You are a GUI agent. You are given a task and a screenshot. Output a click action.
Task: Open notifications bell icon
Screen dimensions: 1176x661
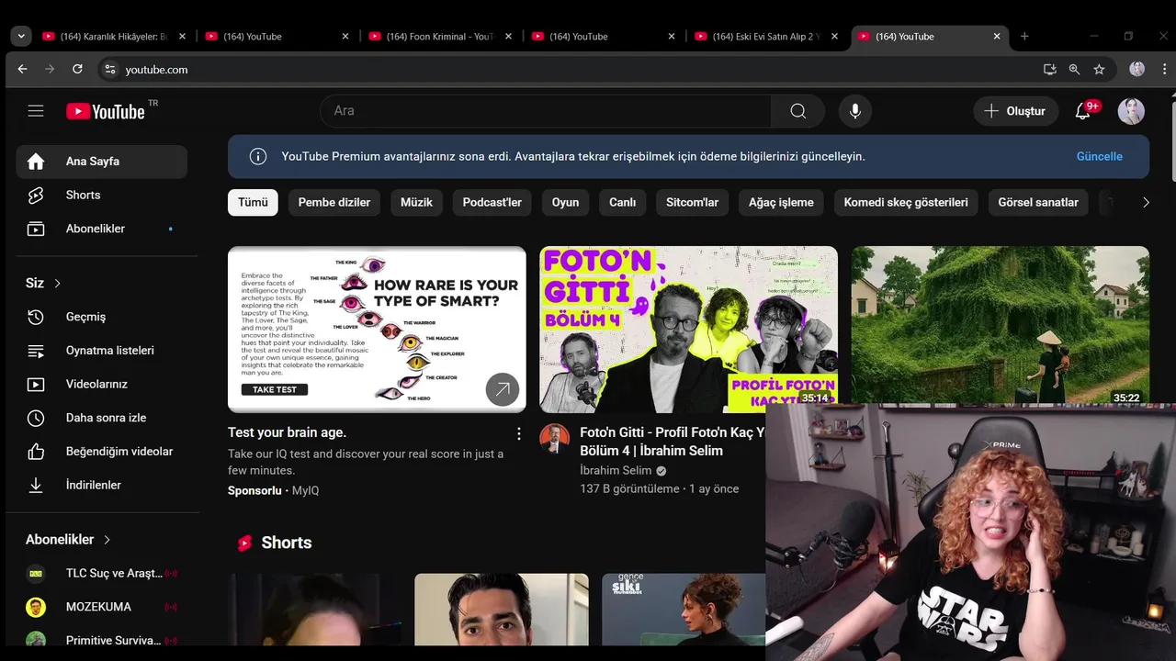(x=1083, y=111)
